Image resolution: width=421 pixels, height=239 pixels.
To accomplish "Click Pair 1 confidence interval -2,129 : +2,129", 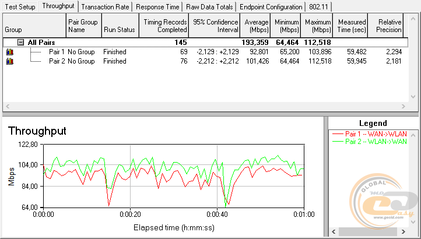I will [217, 52].
